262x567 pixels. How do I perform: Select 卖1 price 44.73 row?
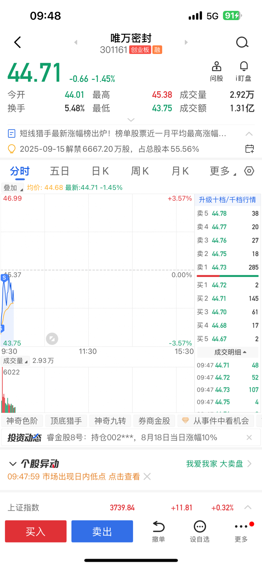point(228,267)
